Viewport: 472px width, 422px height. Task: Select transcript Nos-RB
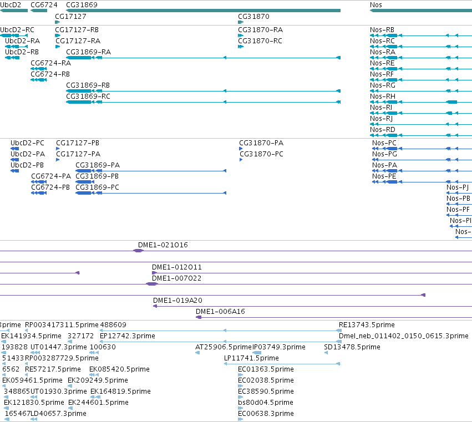pos(382,30)
